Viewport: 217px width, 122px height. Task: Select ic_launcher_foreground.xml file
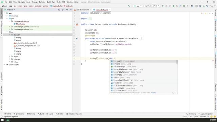pos(27,46)
